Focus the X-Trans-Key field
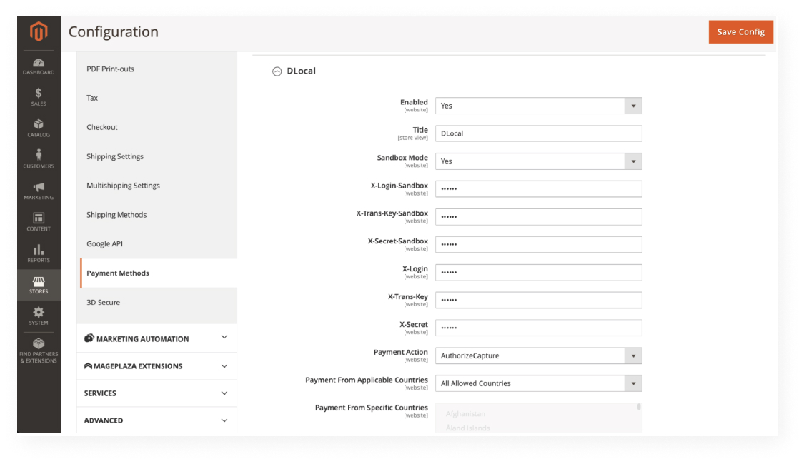The height and width of the screenshot is (464, 804). click(538, 300)
